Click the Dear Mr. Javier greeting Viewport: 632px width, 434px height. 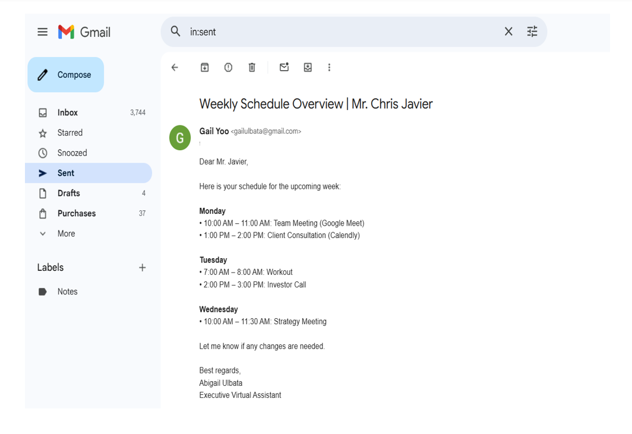tap(224, 161)
